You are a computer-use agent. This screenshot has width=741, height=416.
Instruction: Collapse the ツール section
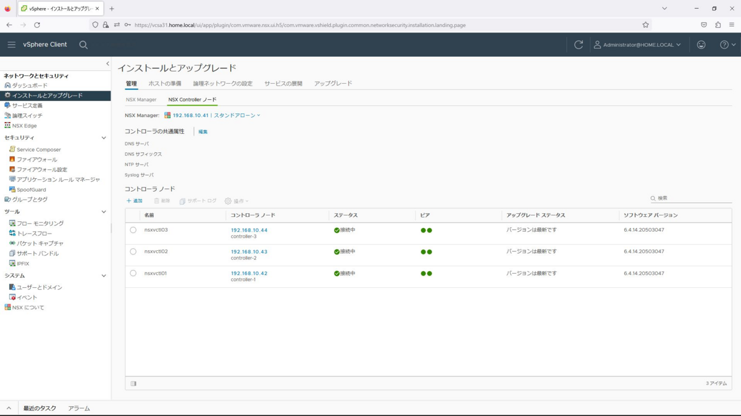[x=104, y=212]
